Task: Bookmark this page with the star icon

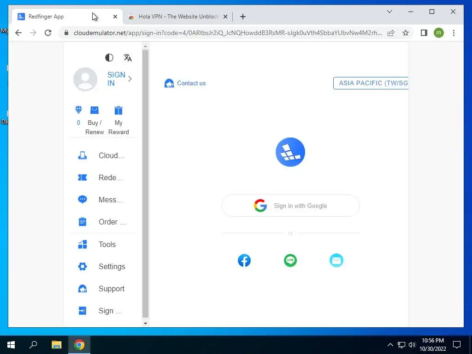Action: tap(406, 33)
